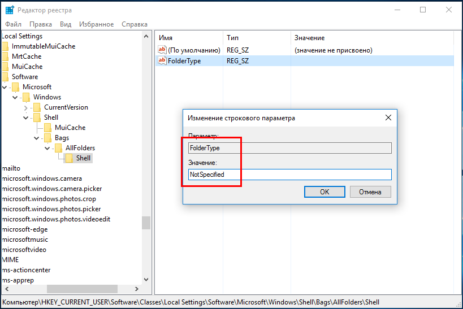Expand the CurrentVersion key

click(25, 108)
